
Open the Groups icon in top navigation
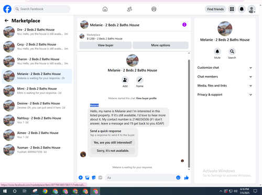pos(154,9)
